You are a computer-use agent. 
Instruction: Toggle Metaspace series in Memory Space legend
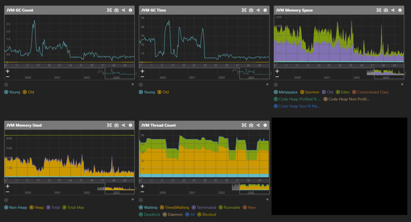pyautogui.click(x=286, y=92)
